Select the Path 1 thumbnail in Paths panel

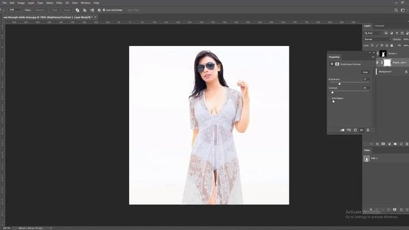pos(366,158)
